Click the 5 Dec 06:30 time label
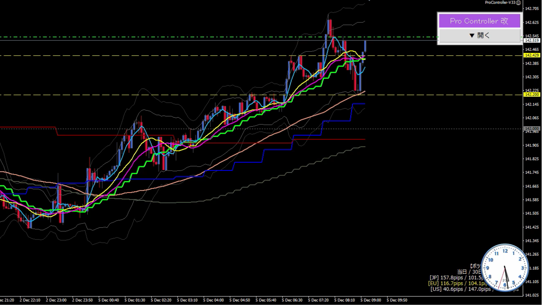 click(x=292, y=300)
